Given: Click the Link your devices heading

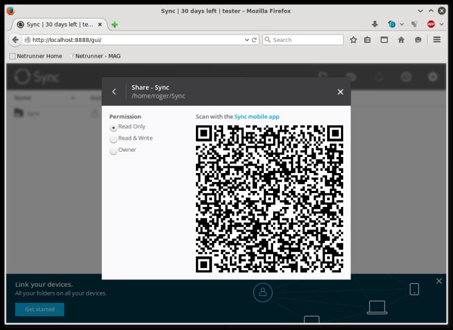Looking at the screenshot, I should click(43, 284).
